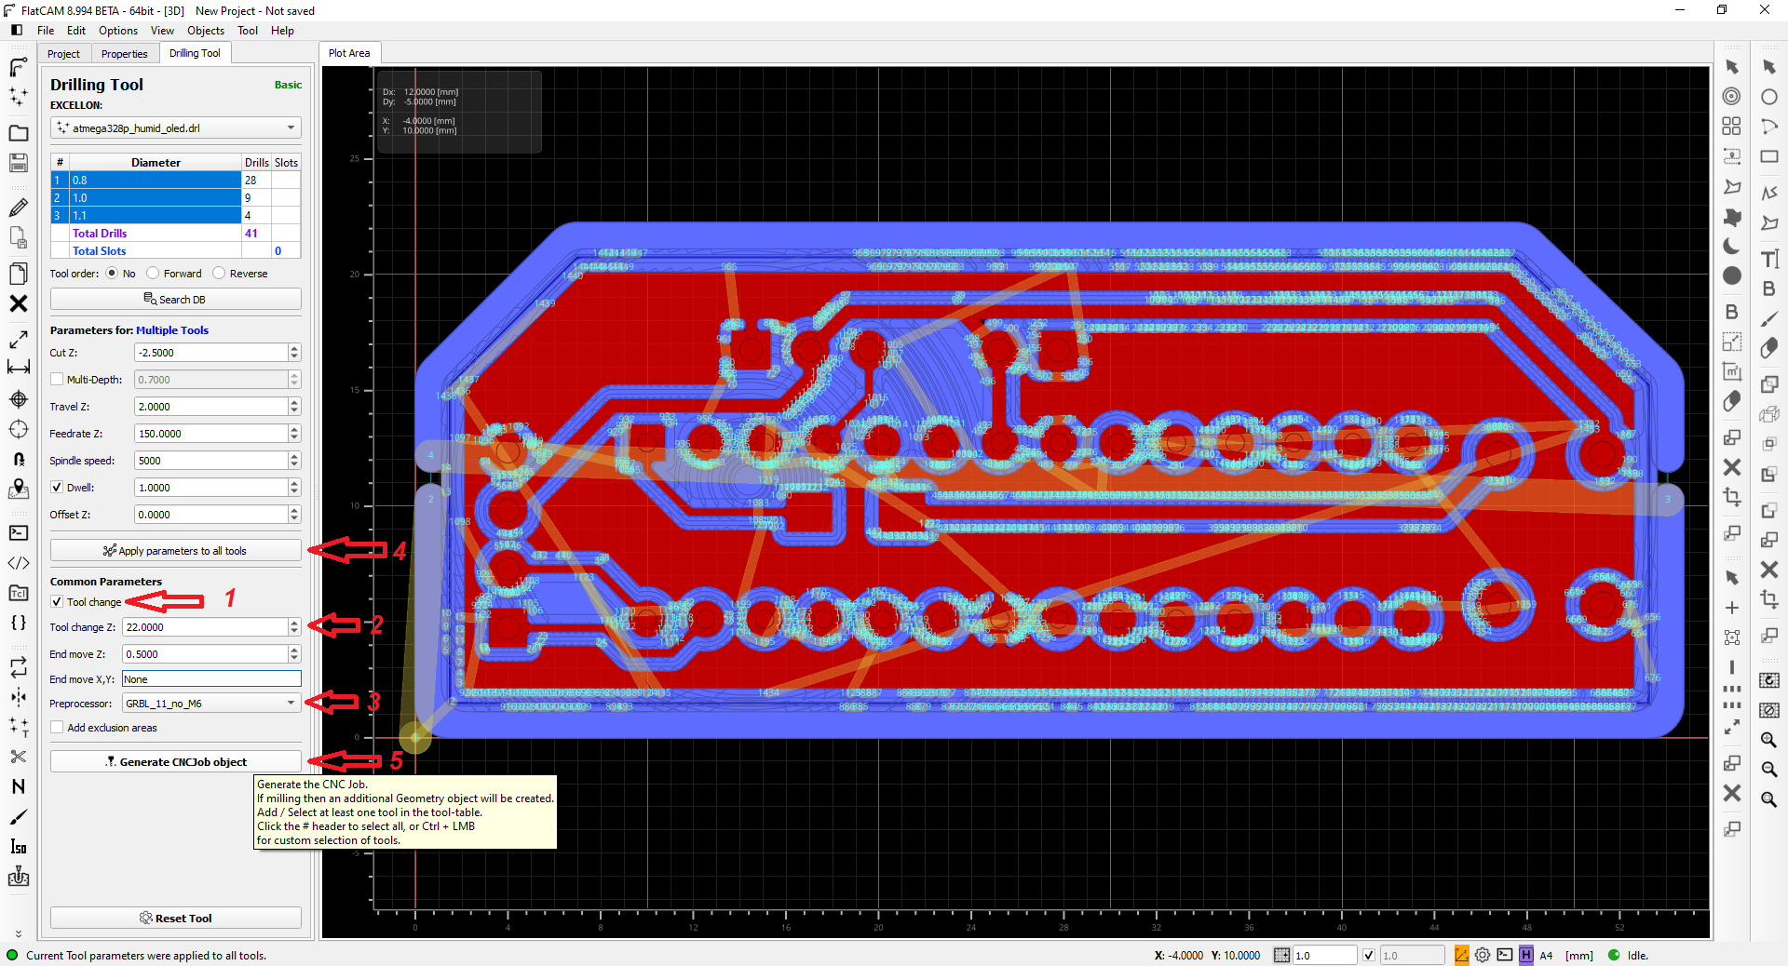The height and width of the screenshot is (966, 1788).
Task: Click the End move X,Y input field
Action: point(211,679)
